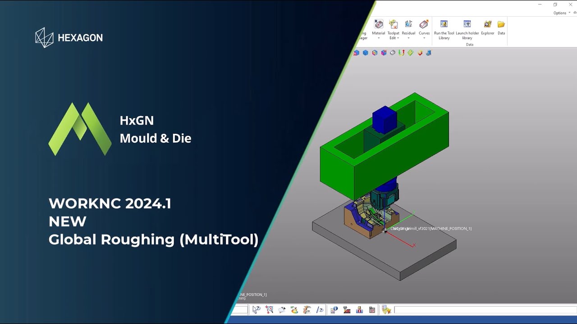Click the line query question-mark icon
The image size is (577, 324).
[320, 310]
